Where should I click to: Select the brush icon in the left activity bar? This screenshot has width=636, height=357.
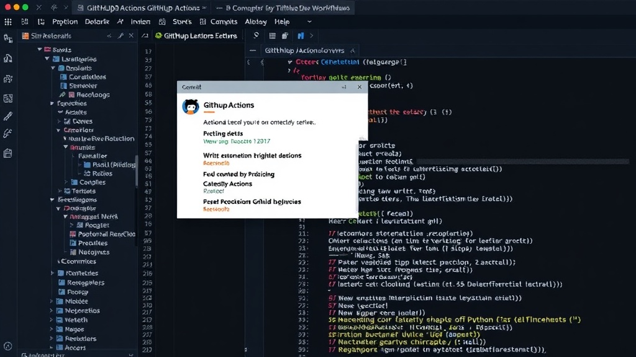pos(7,116)
